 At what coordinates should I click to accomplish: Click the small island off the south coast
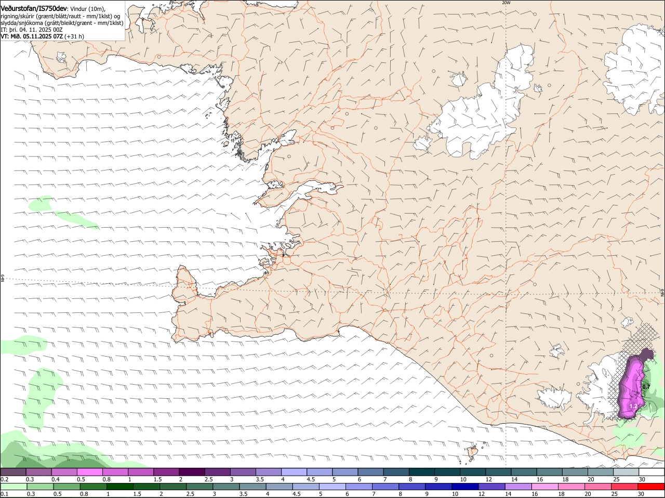472,452
